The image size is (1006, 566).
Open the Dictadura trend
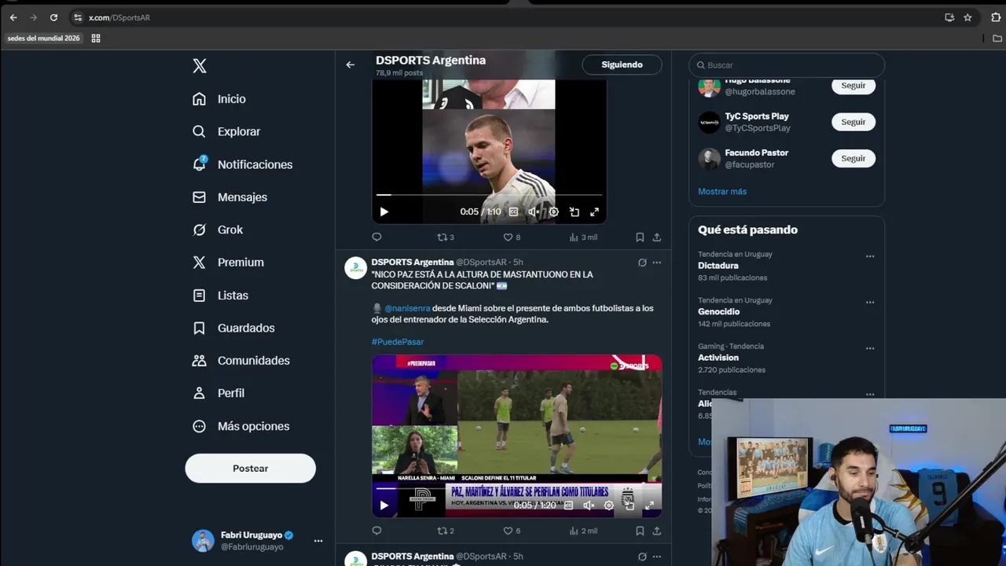[718, 266]
